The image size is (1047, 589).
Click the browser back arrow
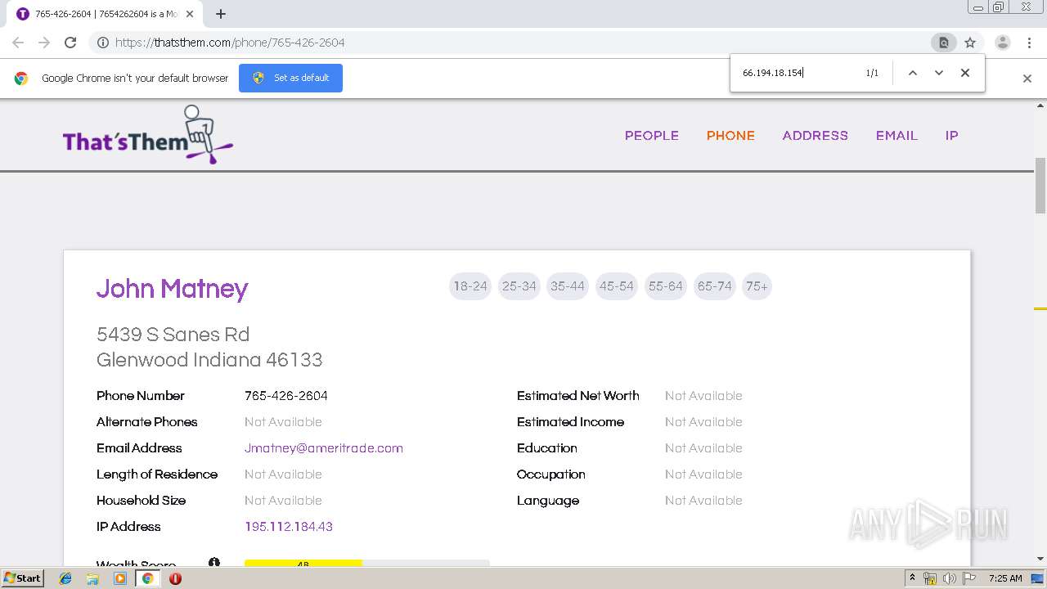click(x=18, y=43)
